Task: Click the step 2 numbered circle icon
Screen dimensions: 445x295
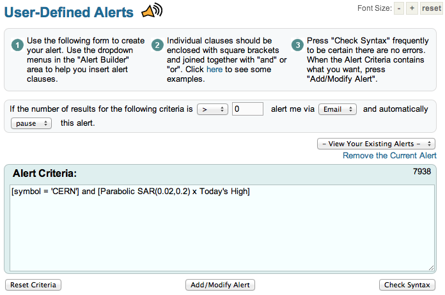Action: (x=157, y=45)
